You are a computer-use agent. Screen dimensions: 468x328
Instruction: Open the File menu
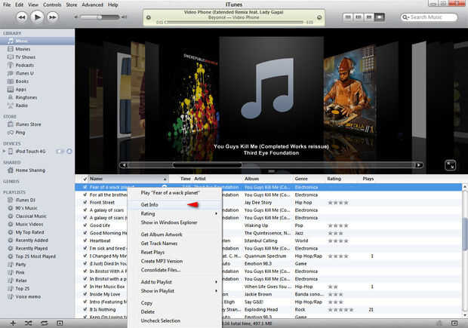pyautogui.click(x=7, y=5)
